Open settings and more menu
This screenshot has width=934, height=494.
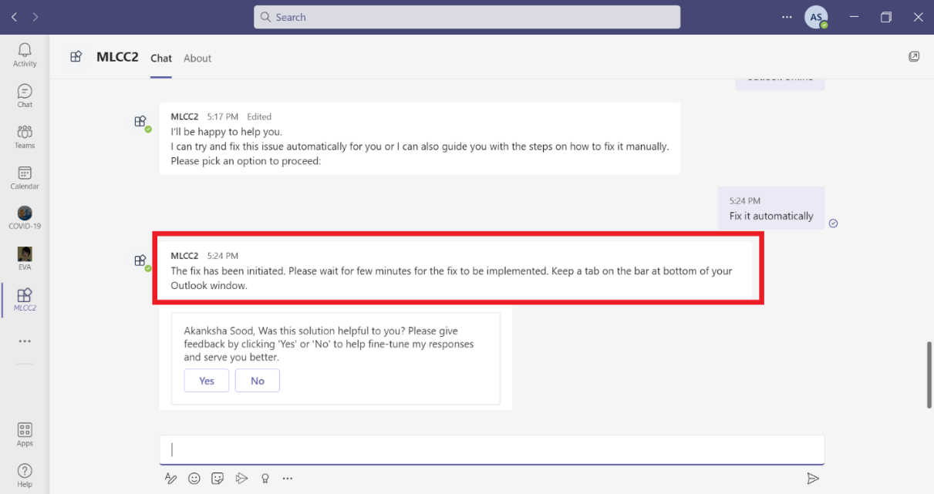pyautogui.click(x=786, y=16)
